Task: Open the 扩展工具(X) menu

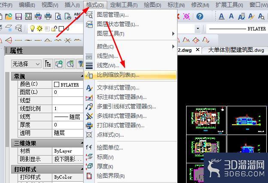Action: 229,5
